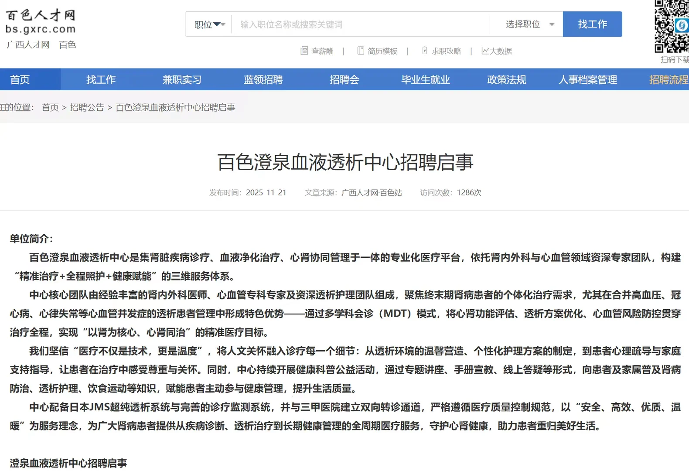Click the 百色澄泉血液透析中心招聘启事 breadcrumb text

175,107
